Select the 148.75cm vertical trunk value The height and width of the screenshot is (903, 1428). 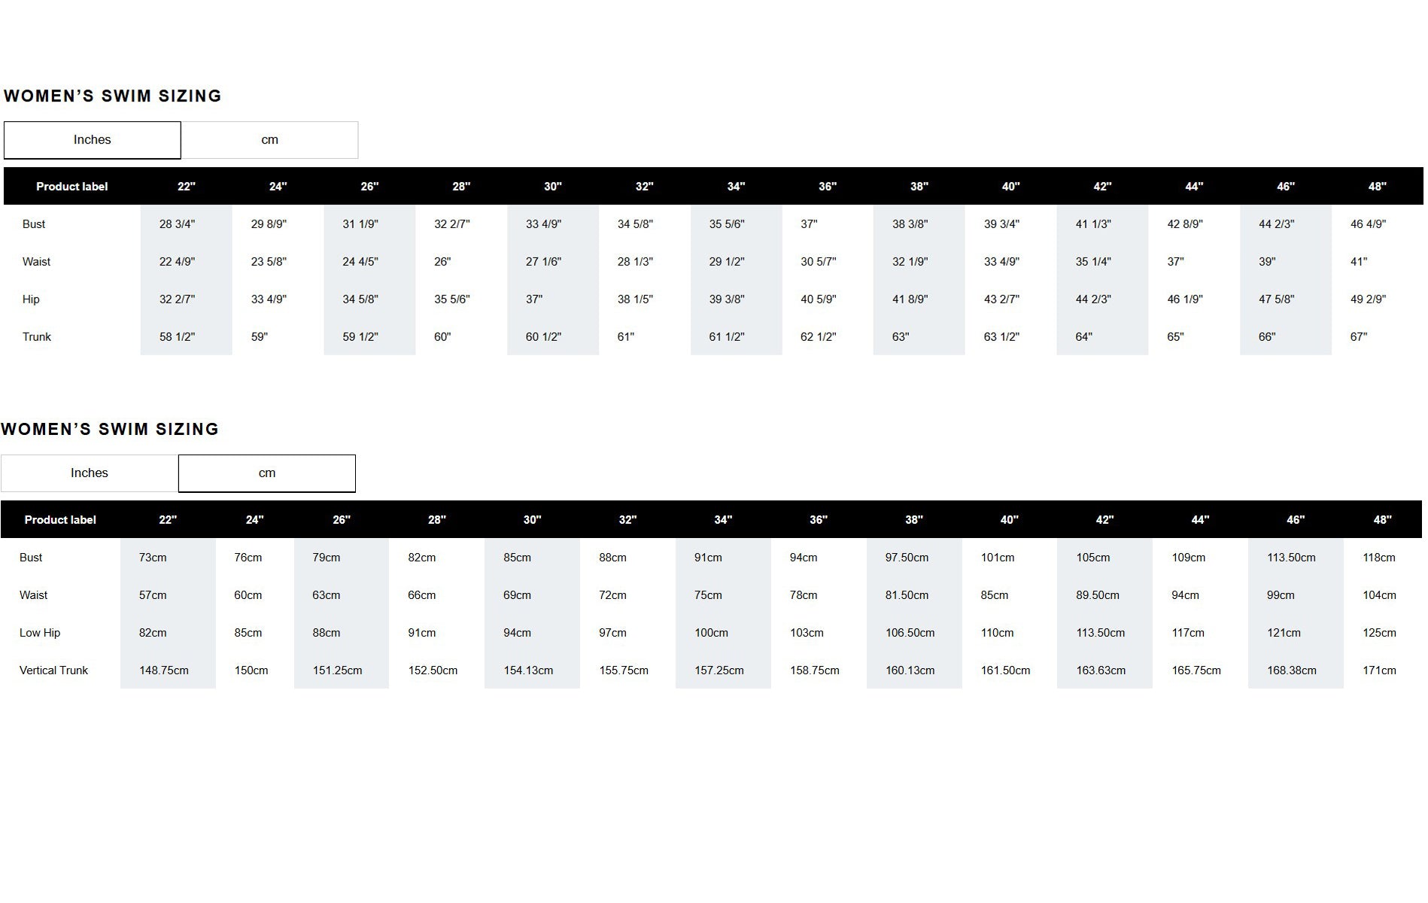pyautogui.click(x=164, y=670)
